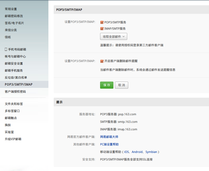Click the smtp.163.com server address text
209x171 pixels.
pyautogui.click(x=127, y=122)
